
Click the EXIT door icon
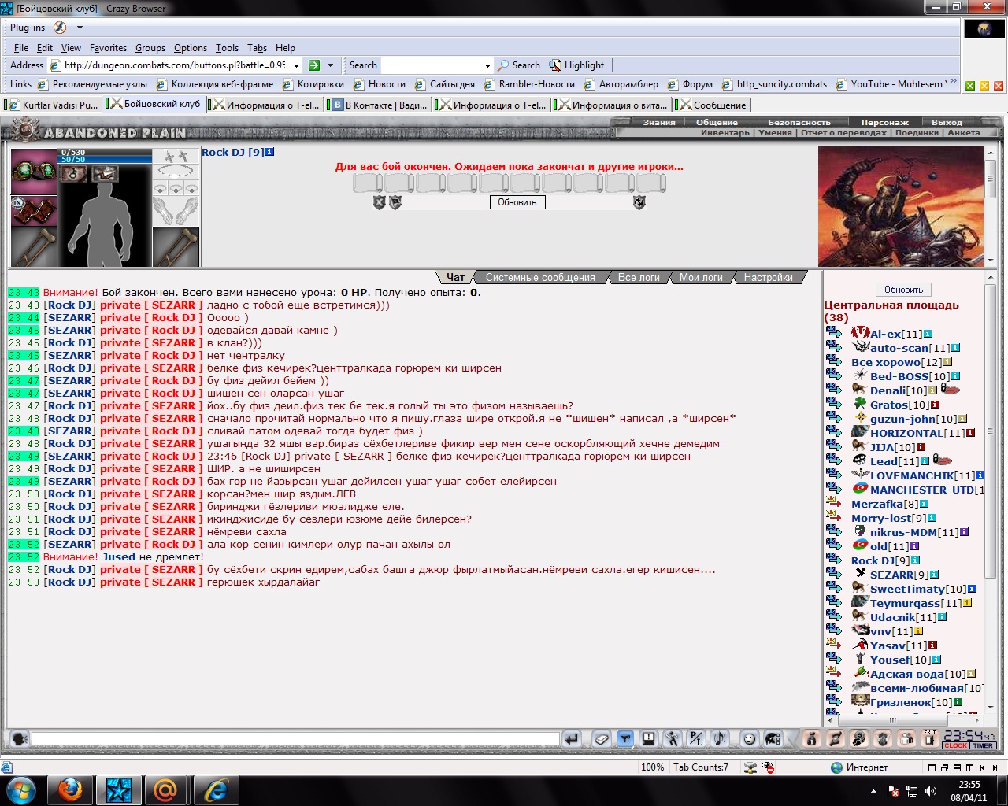point(930,738)
